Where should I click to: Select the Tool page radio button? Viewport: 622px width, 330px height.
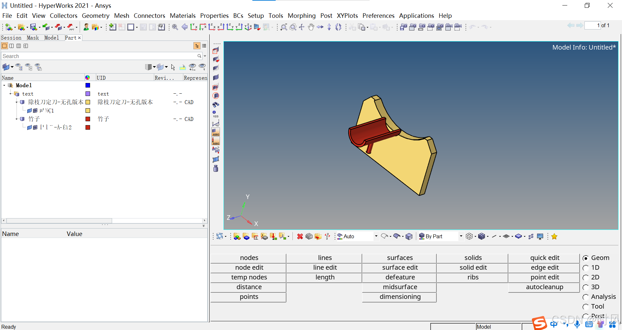(585, 307)
